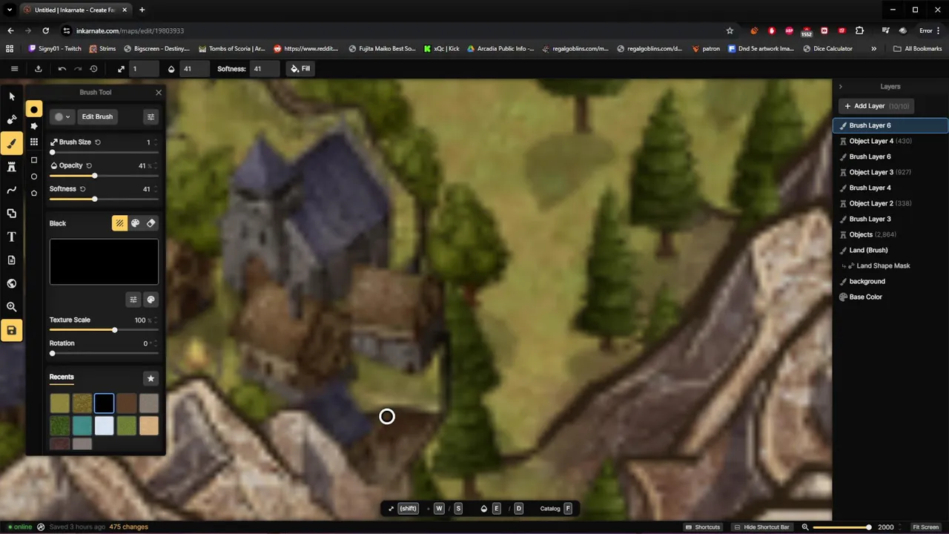Image resolution: width=949 pixels, height=534 pixels.
Task: Adjust the Softness stepper arrows
Action: (155, 189)
